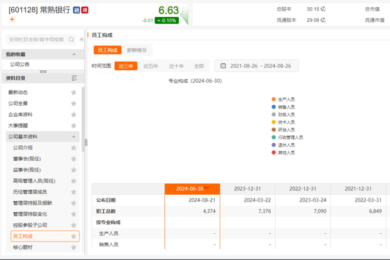Click the sidebar splitter handle
The height and width of the screenshot is (260, 390).
click(86, 142)
